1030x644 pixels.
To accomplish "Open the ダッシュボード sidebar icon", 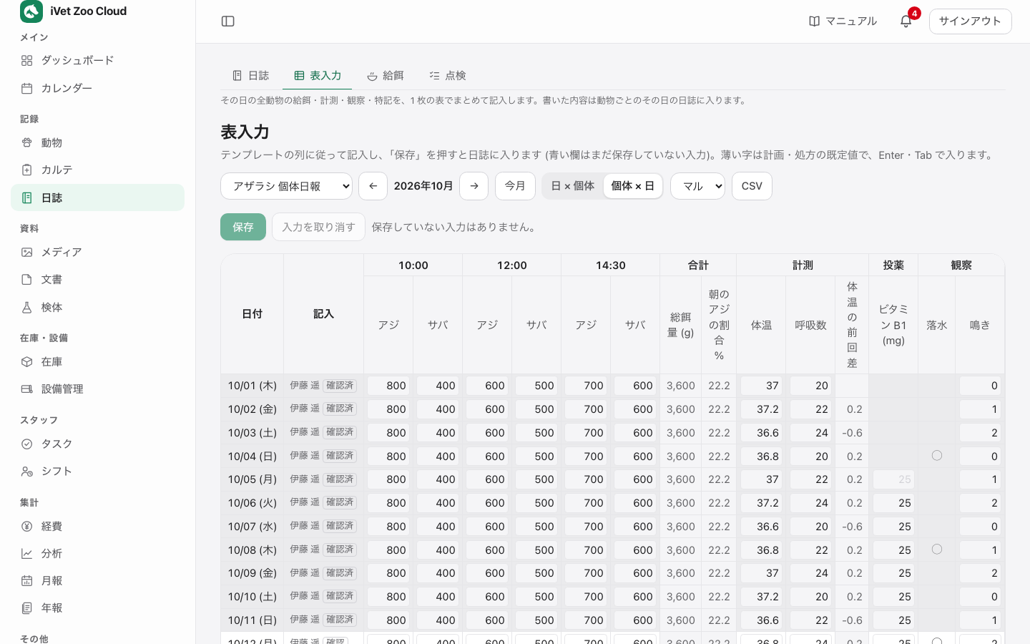I will (26, 61).
